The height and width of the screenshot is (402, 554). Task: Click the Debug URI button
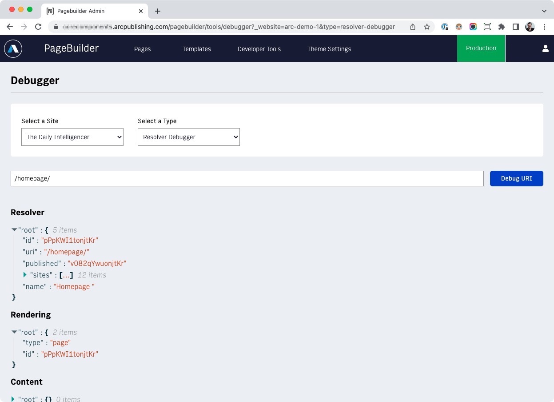[517, 178]
